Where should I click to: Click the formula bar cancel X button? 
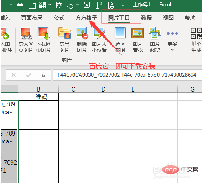click(x=14, y=75)
